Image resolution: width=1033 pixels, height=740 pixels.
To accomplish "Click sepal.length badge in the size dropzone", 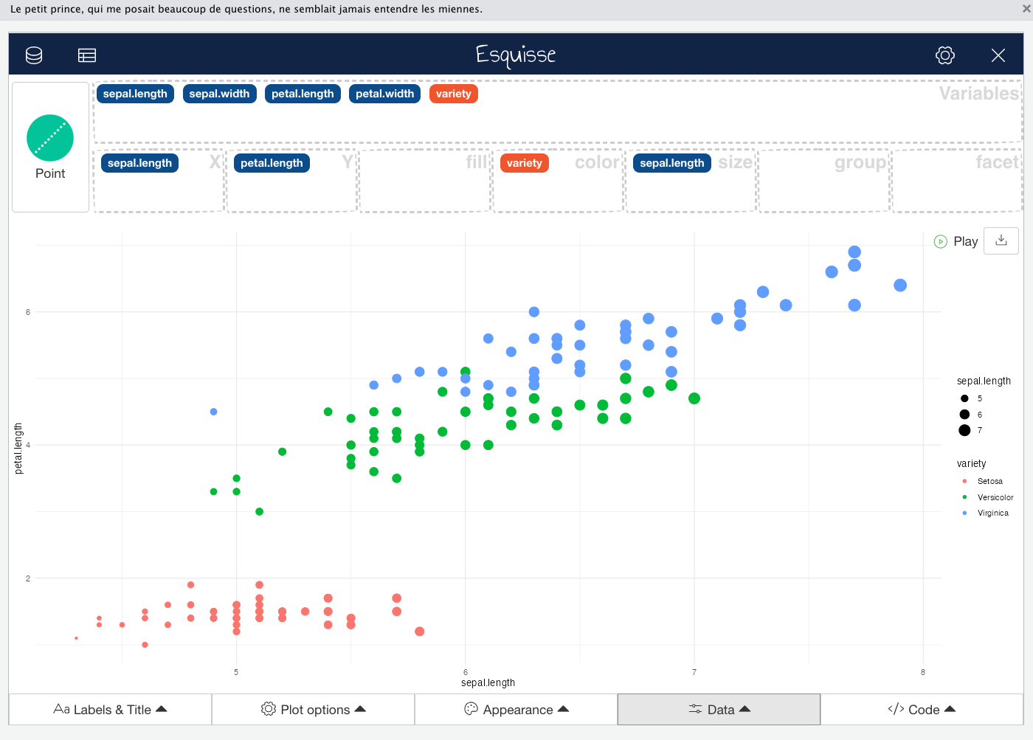I will point(672,163).
